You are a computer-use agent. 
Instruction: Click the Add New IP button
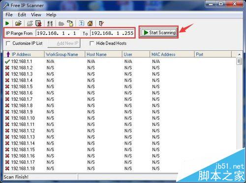tap(64, 43)
